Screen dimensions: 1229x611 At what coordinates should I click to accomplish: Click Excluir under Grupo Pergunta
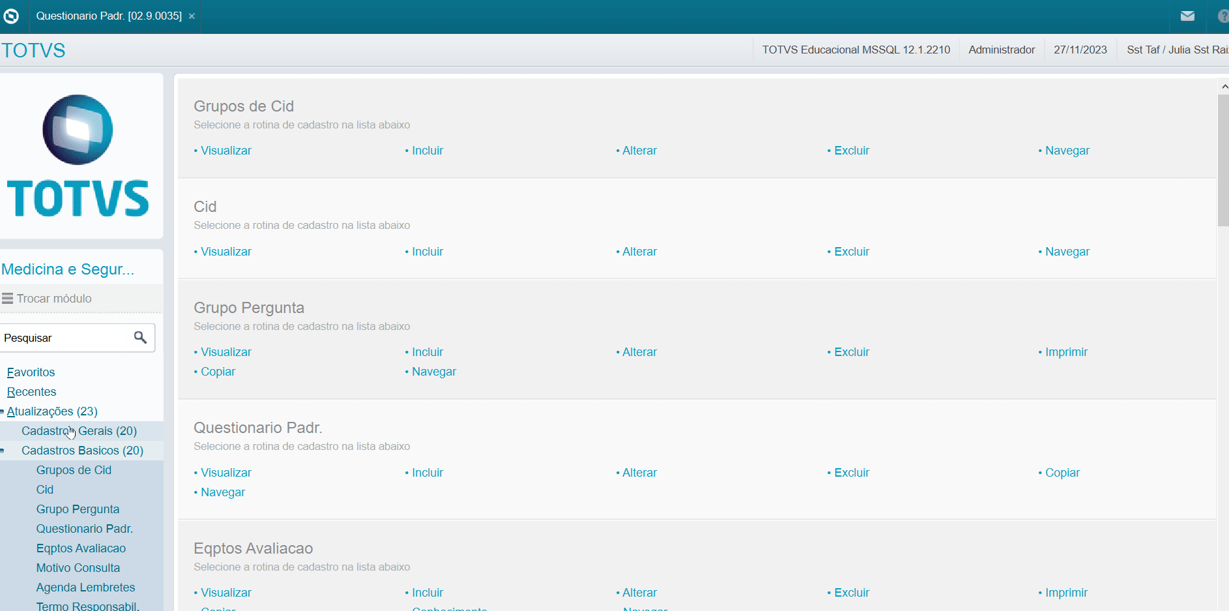click(x=852, y=352)
